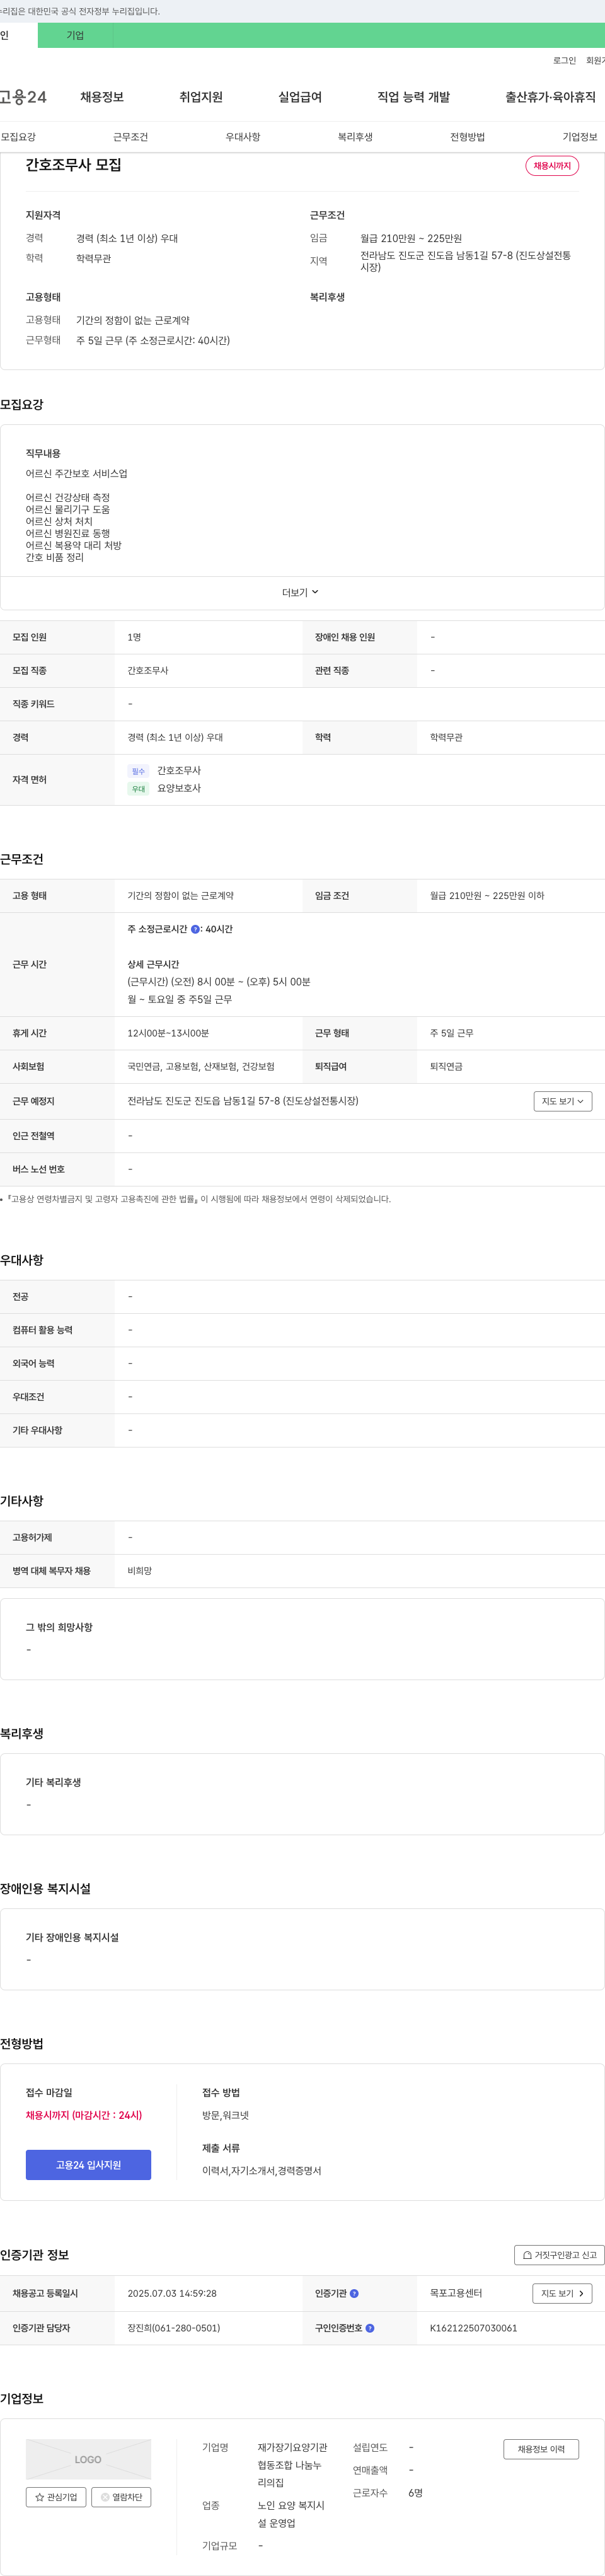
Task: Jump to 기업정보 section tab
Action: pyautogui.click(x=580, y=137)
